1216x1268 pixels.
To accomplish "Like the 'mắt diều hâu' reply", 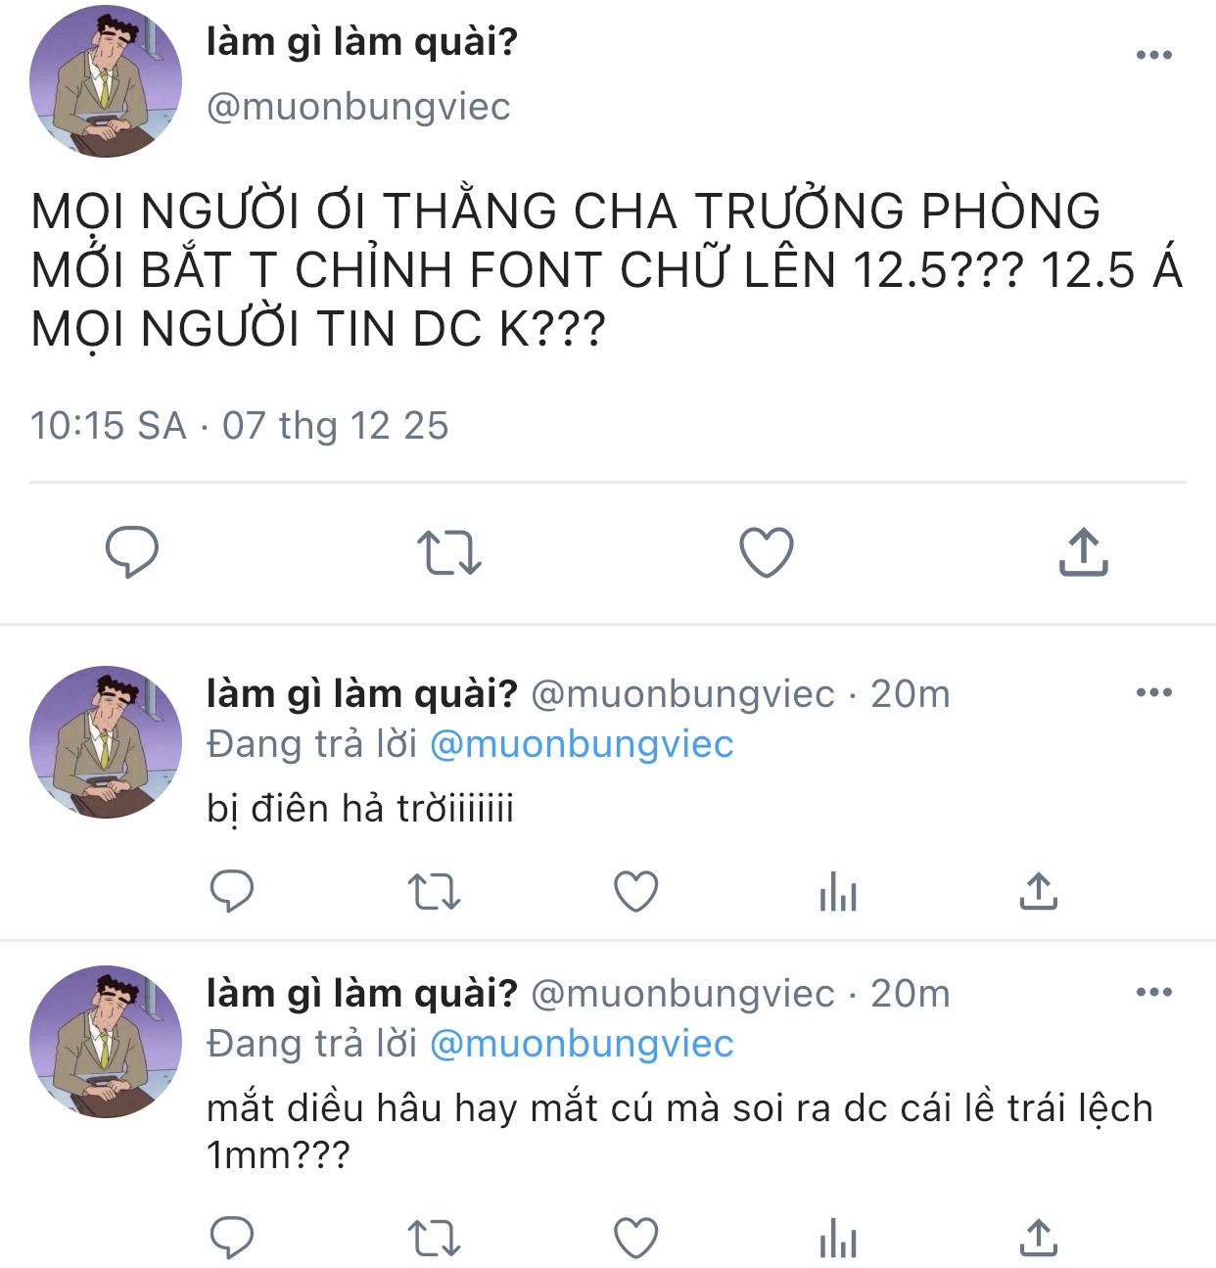I will point(635,1239).
